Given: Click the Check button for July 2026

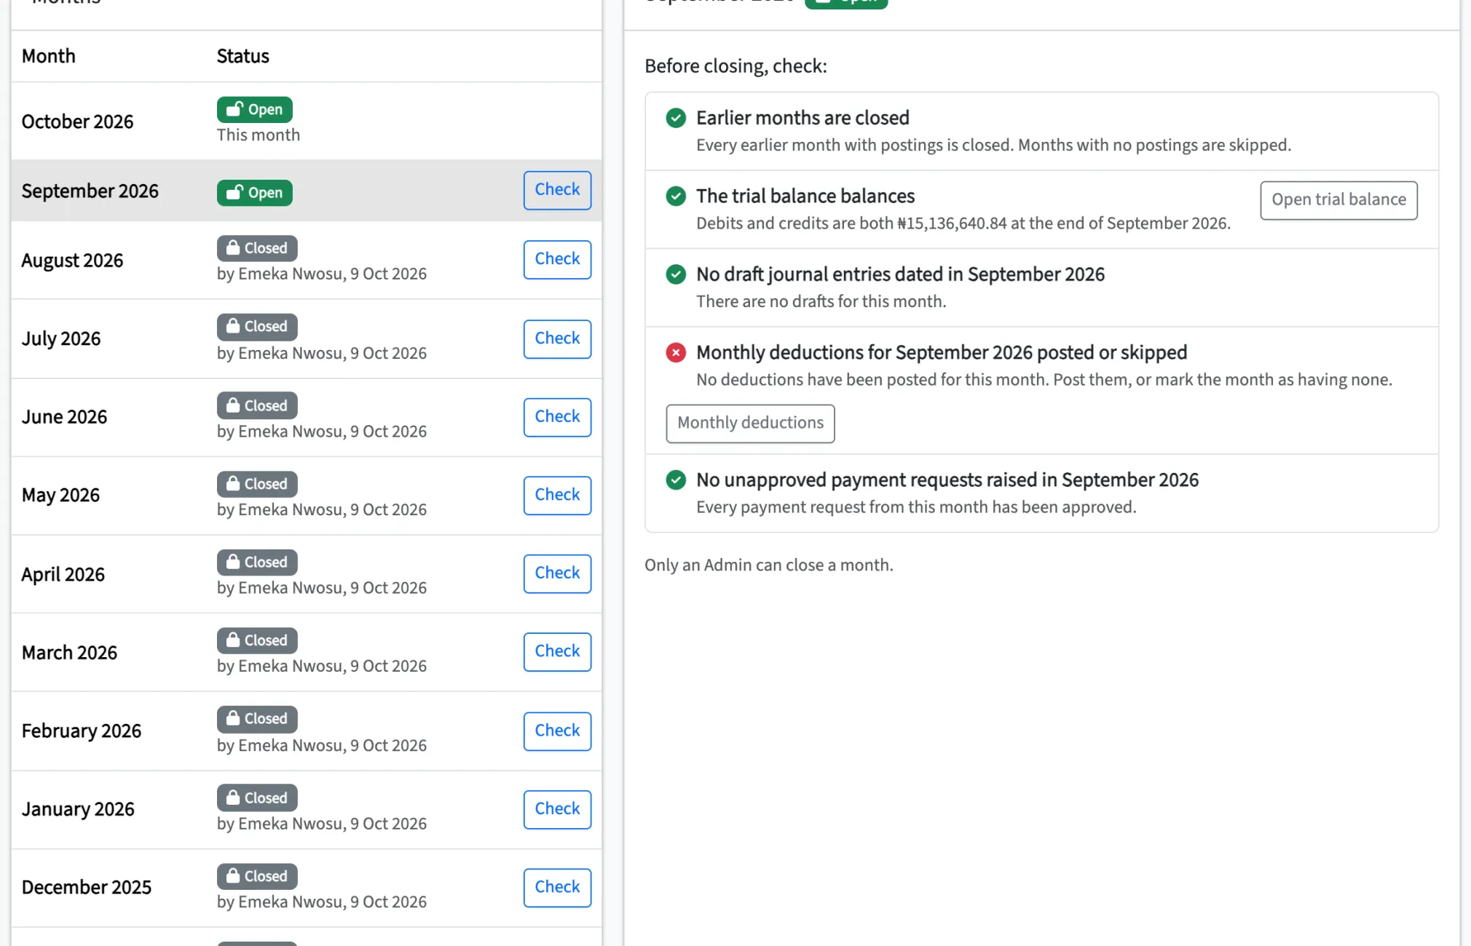Looking at the screenshot, I should pos(557,338).
